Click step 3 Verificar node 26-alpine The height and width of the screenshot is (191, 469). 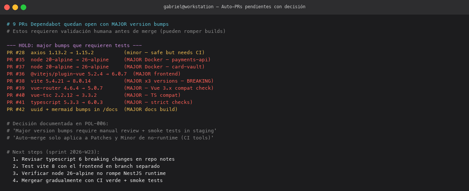(89, 173)
